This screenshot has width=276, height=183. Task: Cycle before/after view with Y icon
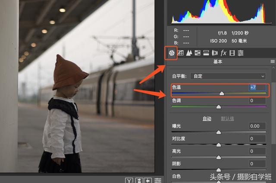[129, 180]
